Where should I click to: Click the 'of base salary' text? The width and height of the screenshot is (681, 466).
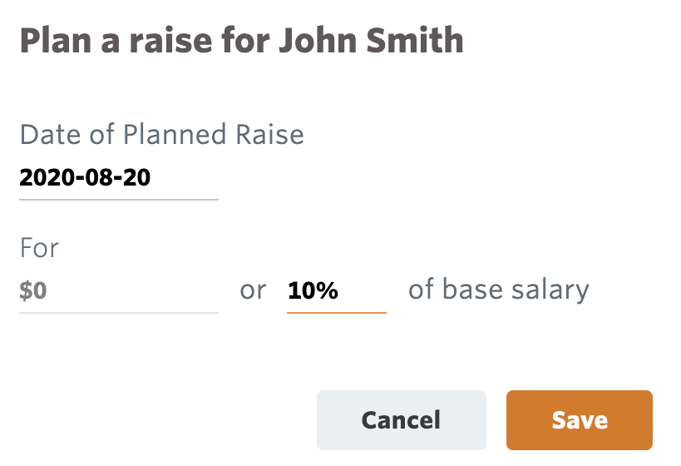coord(498,290)
